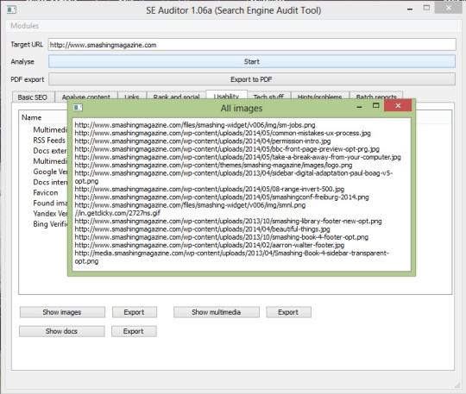466x394 pixels.
Task: Click the take-a-break-away-from-your-computer.jpg URL
Action: [238, 157]
